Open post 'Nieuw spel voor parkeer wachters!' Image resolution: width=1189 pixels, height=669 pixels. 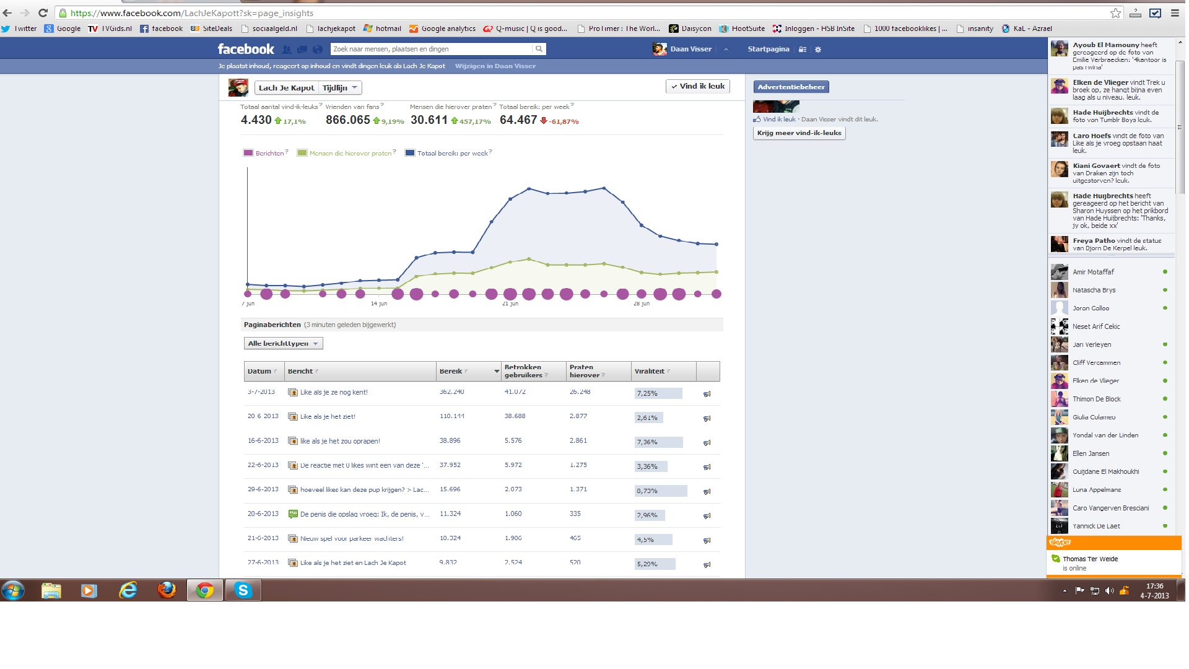[352, 539]
